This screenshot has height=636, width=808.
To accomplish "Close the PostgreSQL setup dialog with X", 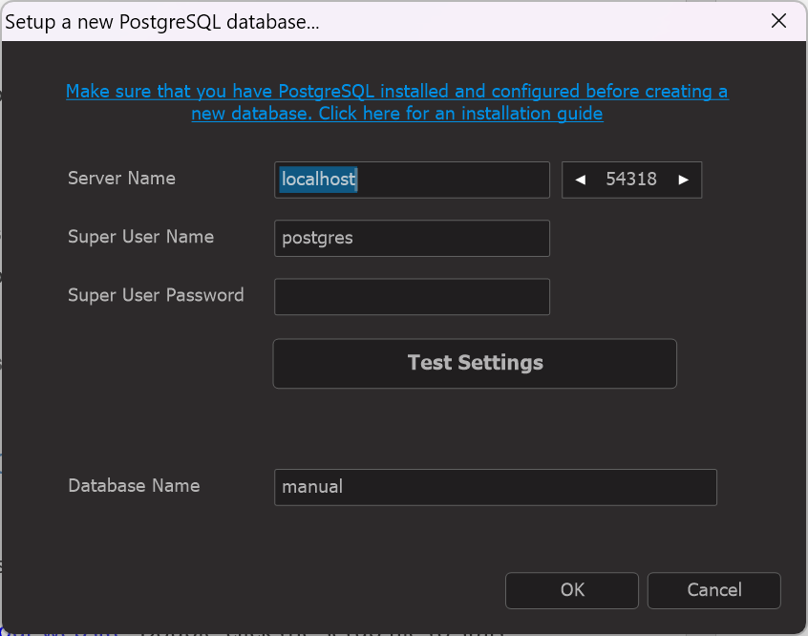I will coord(778,21).
